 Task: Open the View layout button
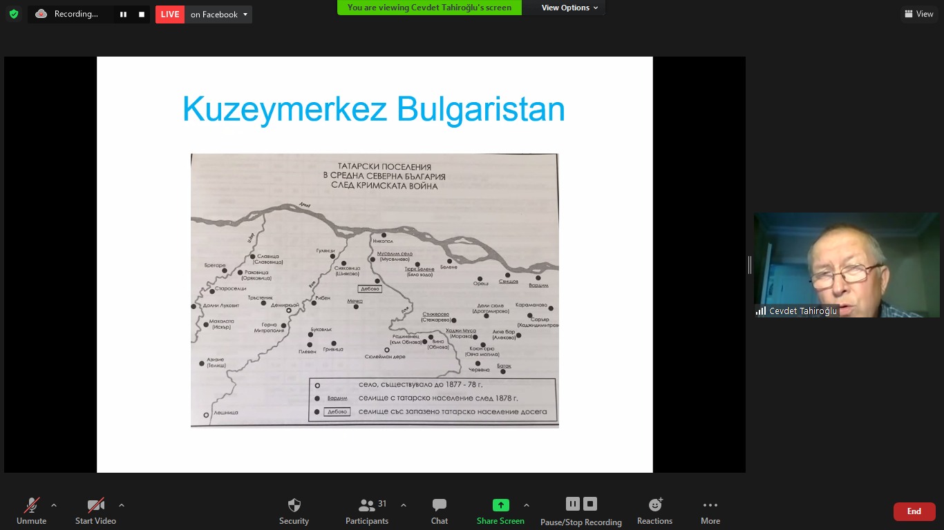918,14
